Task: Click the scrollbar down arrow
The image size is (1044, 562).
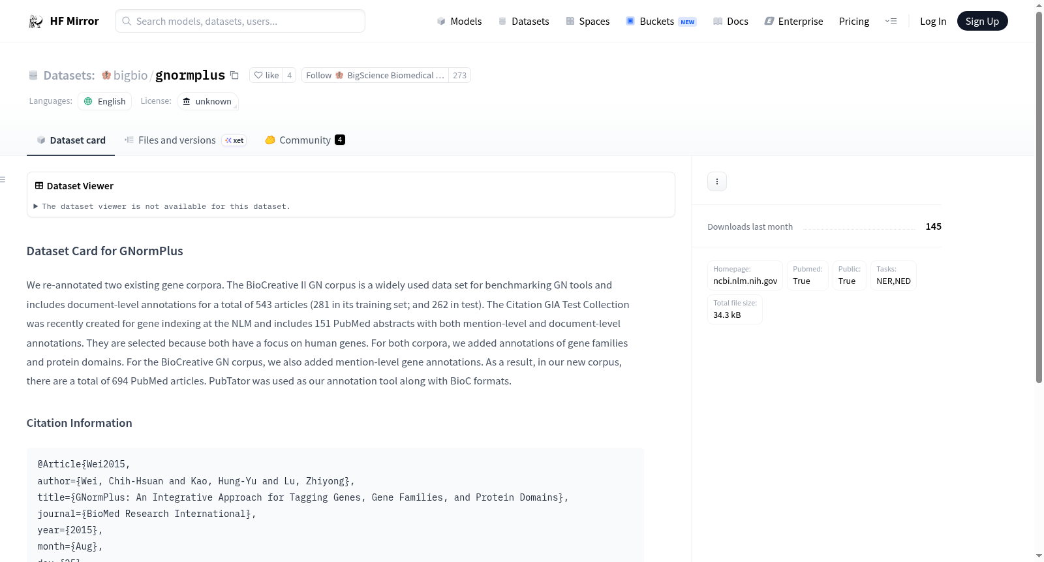Action: [1039, 556]
